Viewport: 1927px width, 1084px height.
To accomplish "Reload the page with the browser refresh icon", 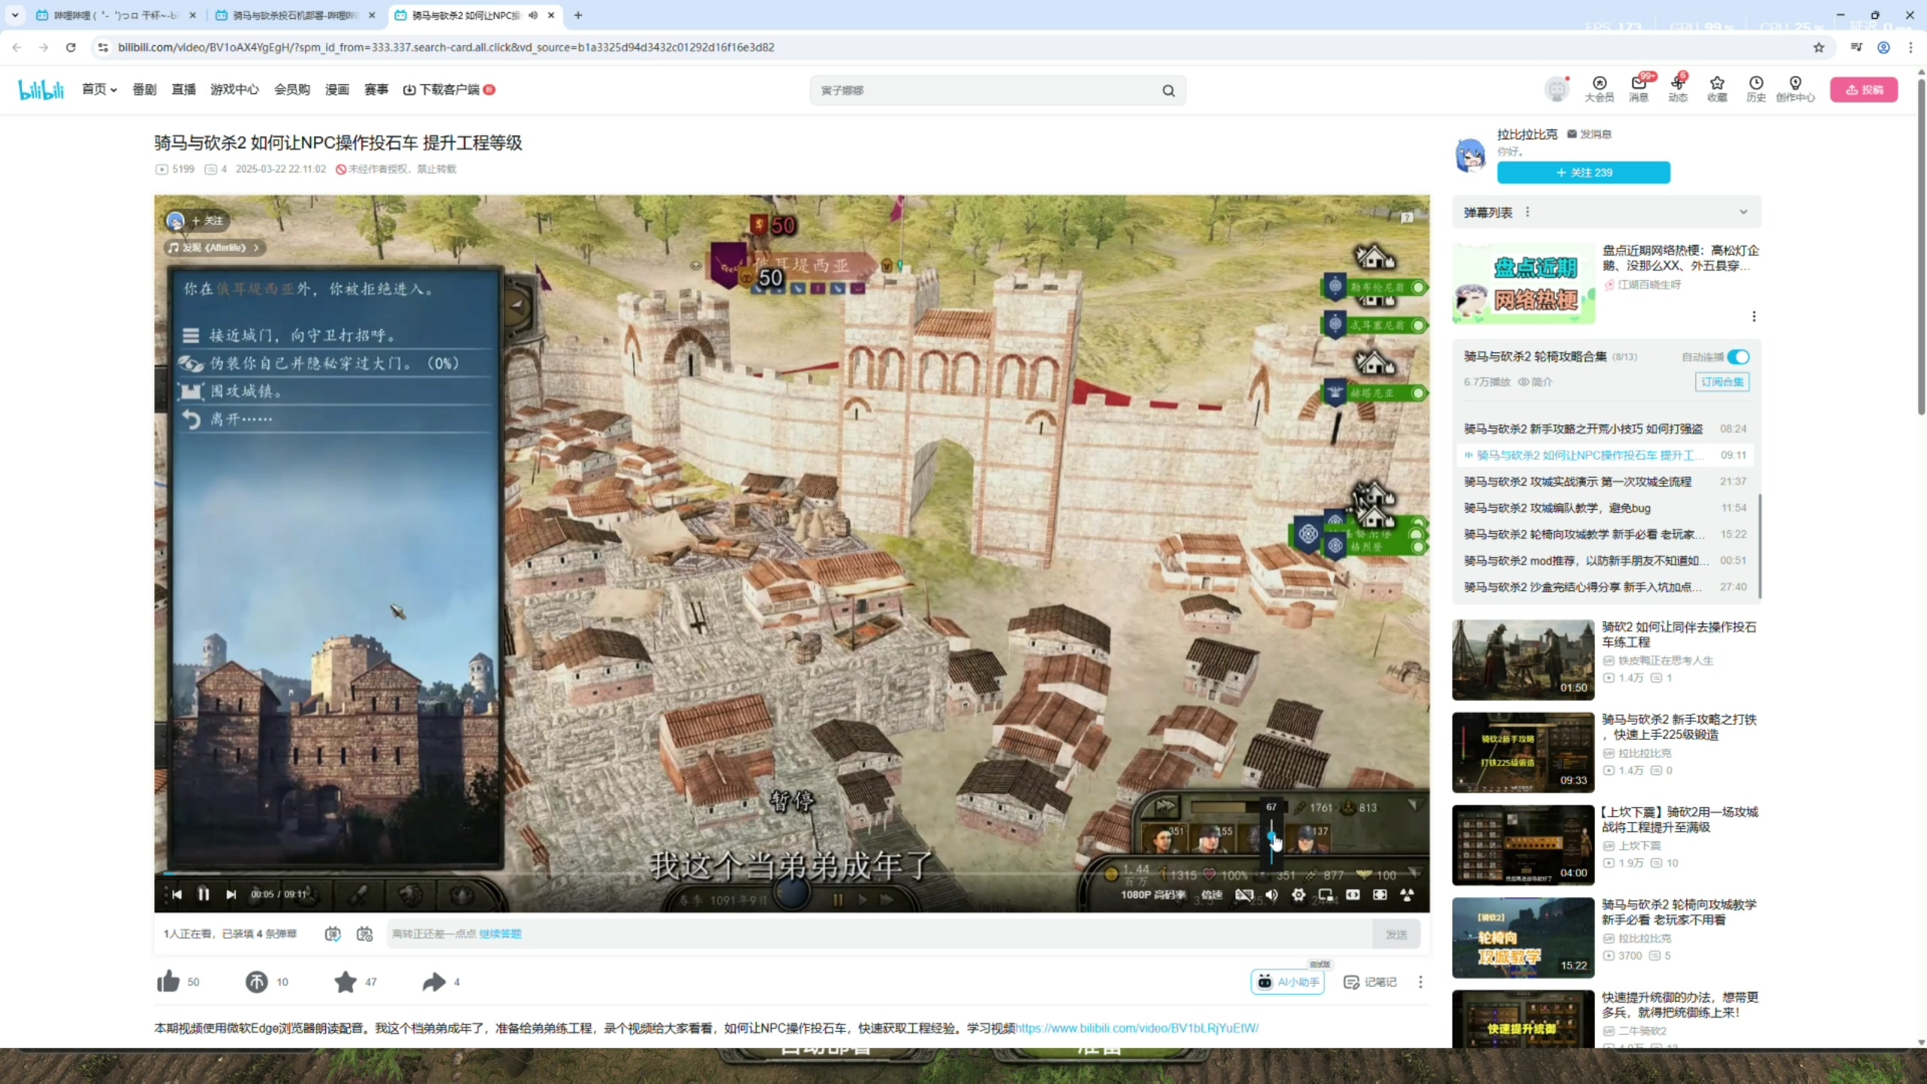I will [71, 47].
